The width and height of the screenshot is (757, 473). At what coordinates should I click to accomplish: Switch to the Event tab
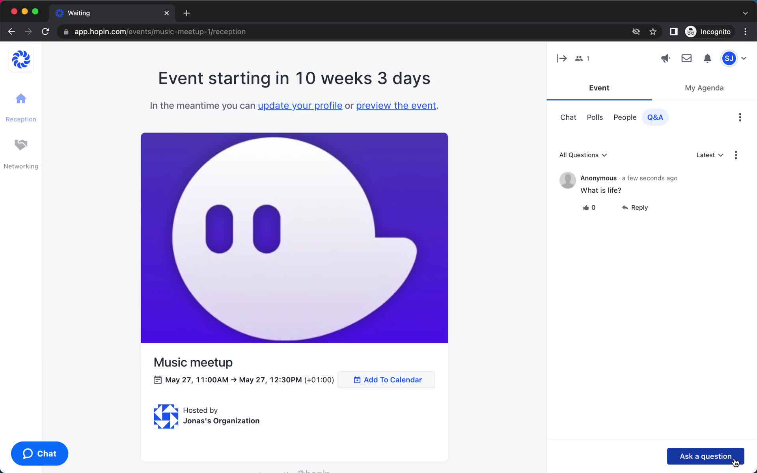point(599,88)
